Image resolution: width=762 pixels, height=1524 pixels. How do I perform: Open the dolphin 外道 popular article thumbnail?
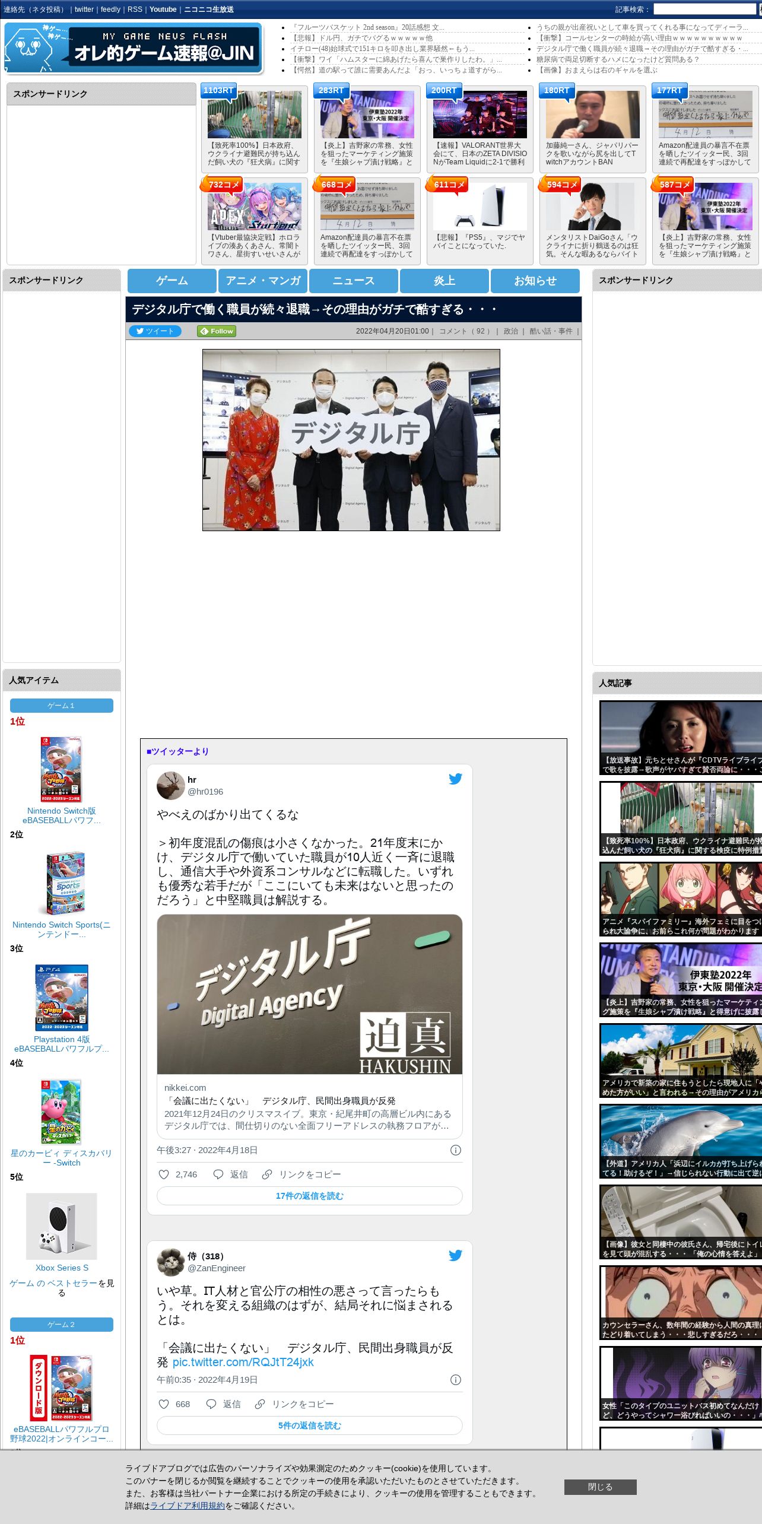(x=681, y=1142)
